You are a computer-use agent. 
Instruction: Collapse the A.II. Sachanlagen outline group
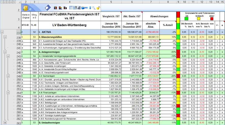[8, 76]
